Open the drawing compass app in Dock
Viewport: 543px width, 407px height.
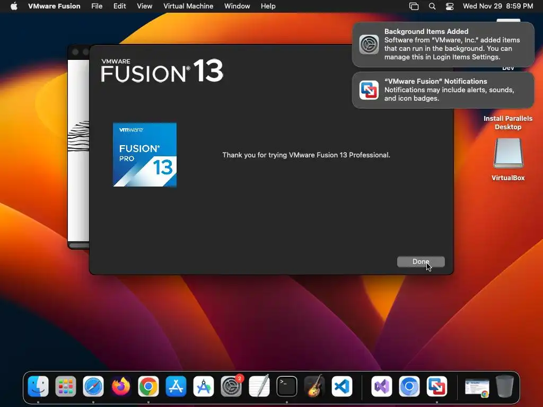(x=204, y=386)
